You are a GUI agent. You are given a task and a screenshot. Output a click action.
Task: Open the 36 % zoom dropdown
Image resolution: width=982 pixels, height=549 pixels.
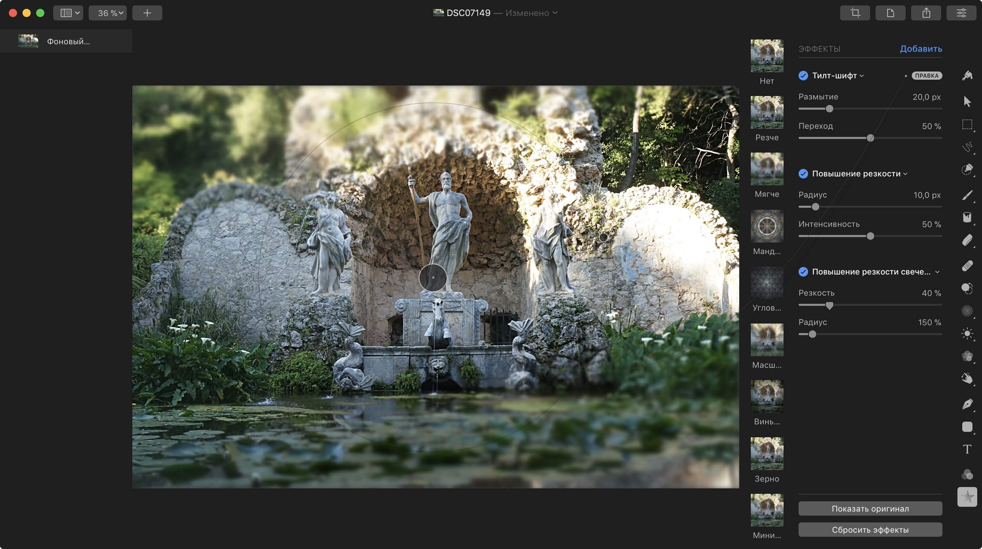point(108,13)
